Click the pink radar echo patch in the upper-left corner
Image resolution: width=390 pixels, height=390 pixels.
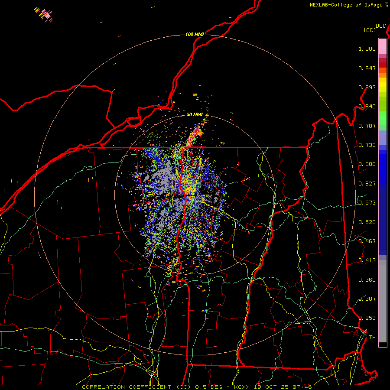coord(44,14)
